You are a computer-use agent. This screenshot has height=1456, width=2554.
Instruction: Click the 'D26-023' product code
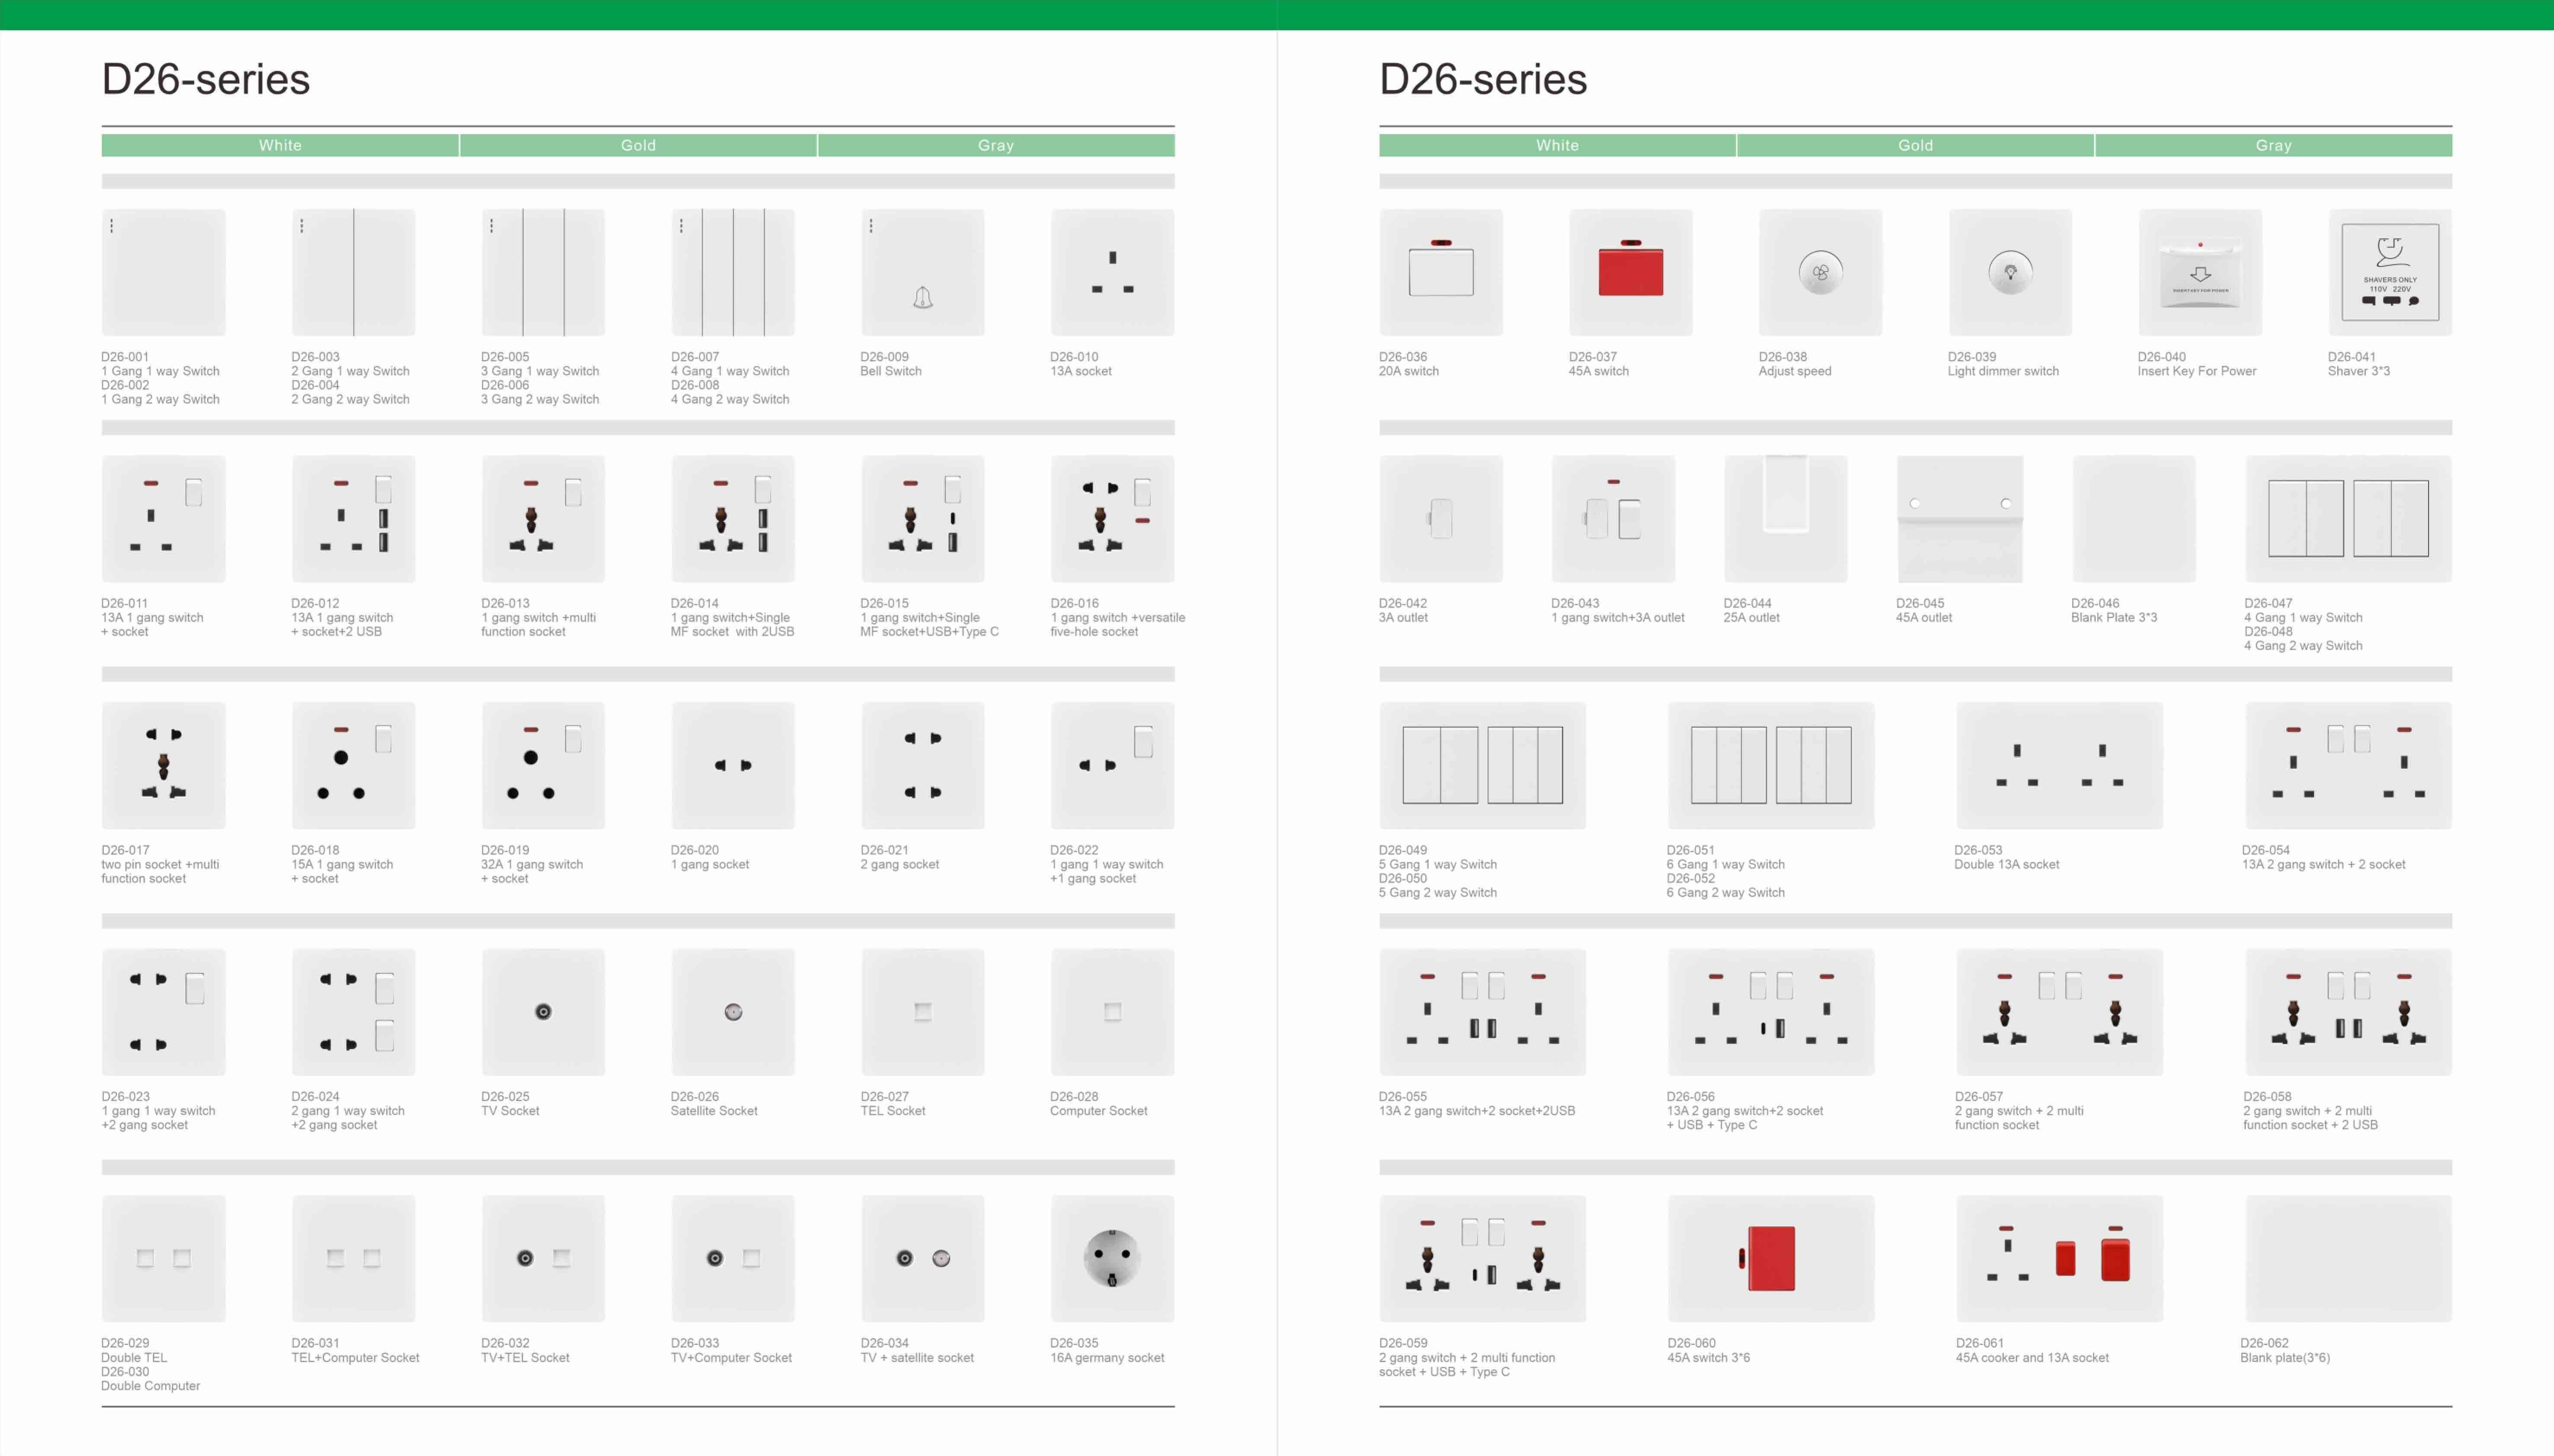[125, 1097]
